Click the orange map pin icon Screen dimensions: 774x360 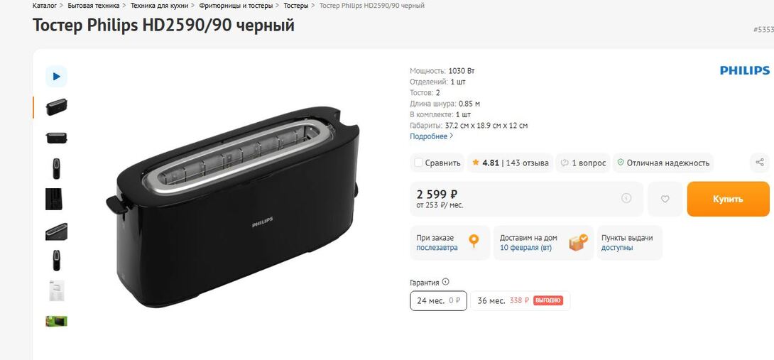click(x=474, y=241)
